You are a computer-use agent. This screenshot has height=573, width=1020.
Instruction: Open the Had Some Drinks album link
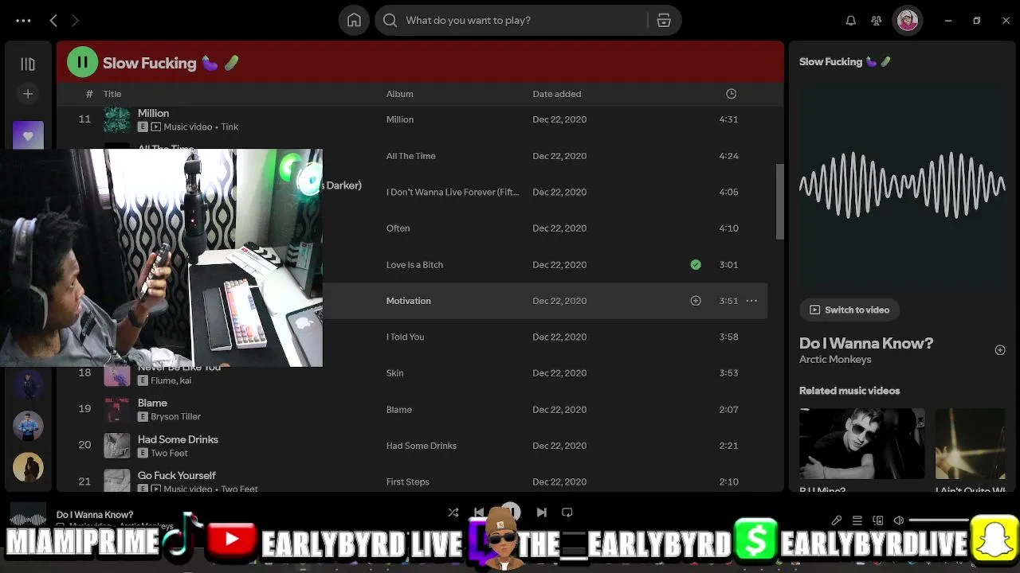(x=422, y=446)
